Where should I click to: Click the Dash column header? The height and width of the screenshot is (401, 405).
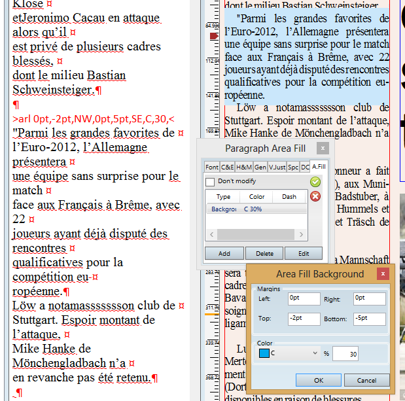click(x=289, y=197)
